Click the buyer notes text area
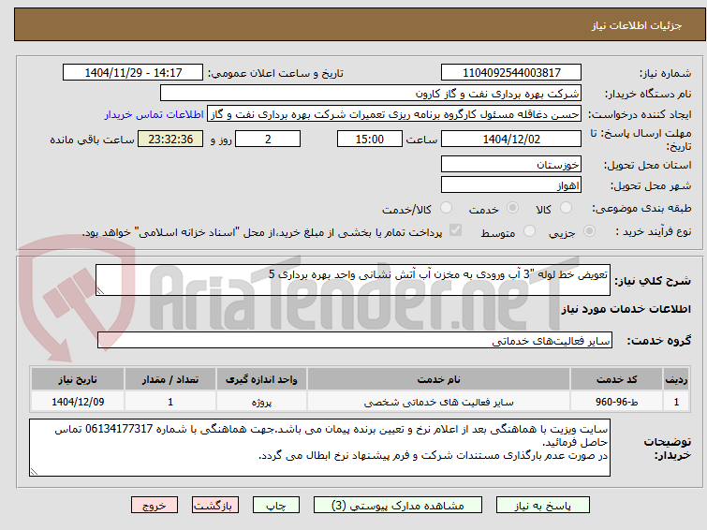The width and height of the screenshot is (707, 530). (x=319, y=448)
